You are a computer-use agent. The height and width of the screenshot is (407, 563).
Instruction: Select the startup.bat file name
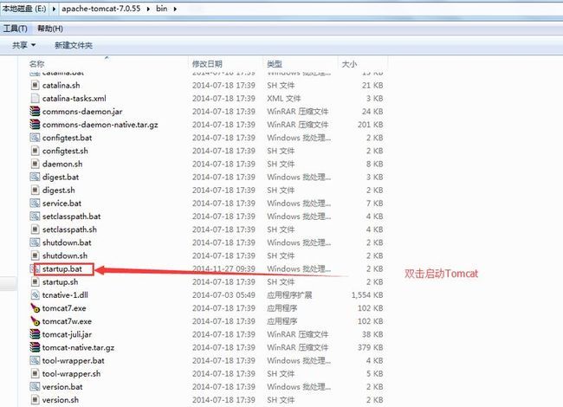tap(62, 268)
